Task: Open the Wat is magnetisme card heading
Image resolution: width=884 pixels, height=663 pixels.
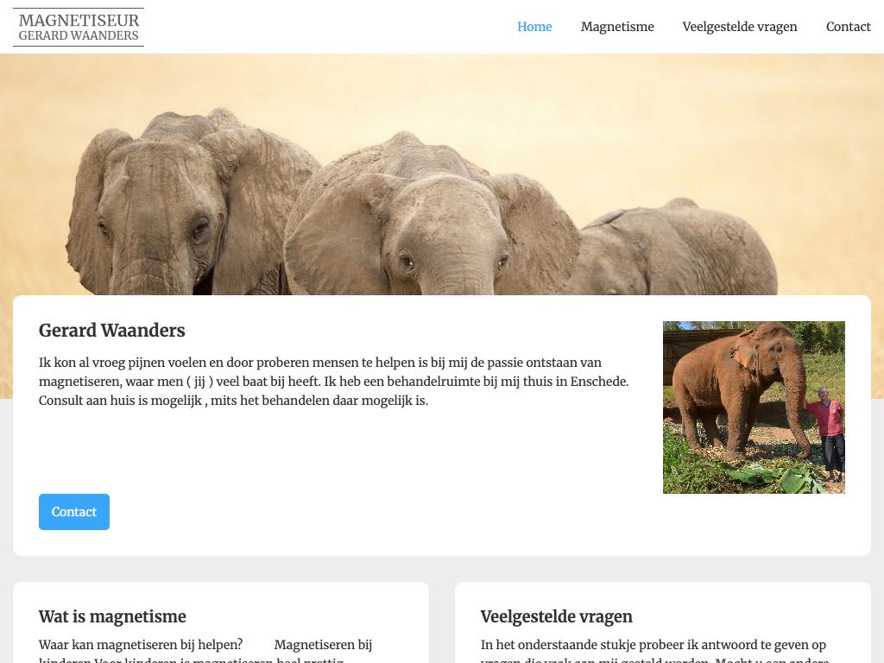Action: 112,616
